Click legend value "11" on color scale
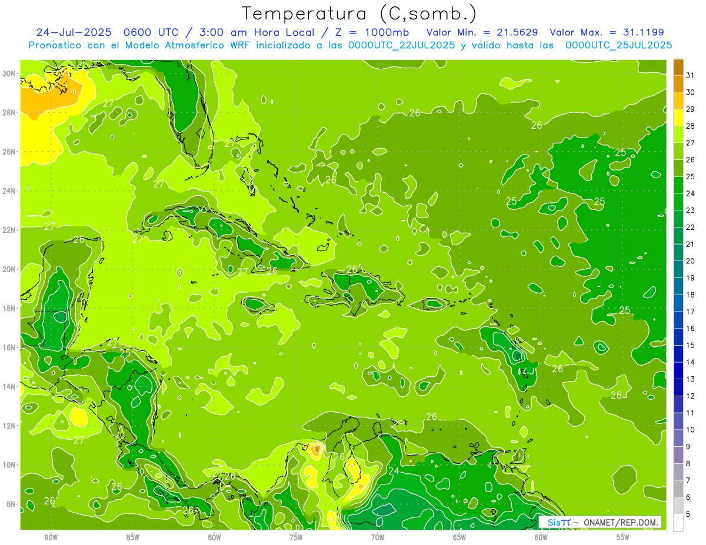The image size is (706, 545). (691, 413)
